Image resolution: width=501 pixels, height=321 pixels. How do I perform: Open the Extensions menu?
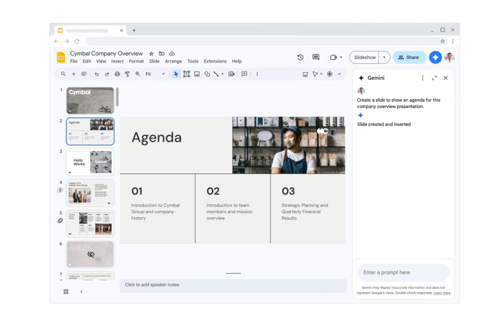point(215,61)
